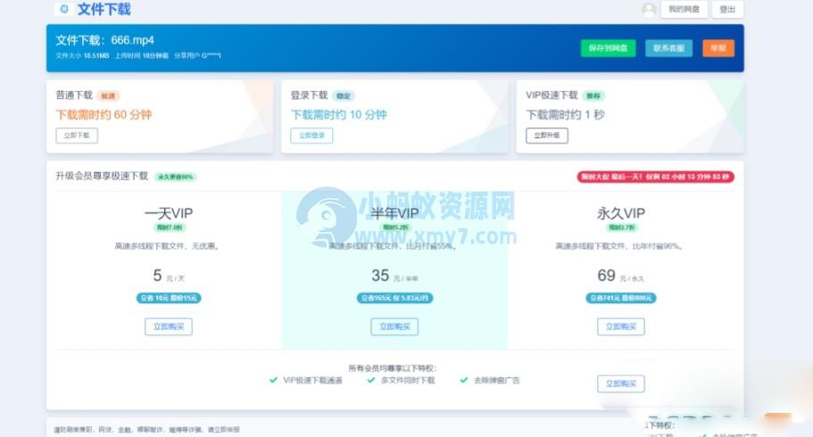Click the 推荐 badge on VIP极速下载
Screen dimensions: 813x437
[593, 96]
